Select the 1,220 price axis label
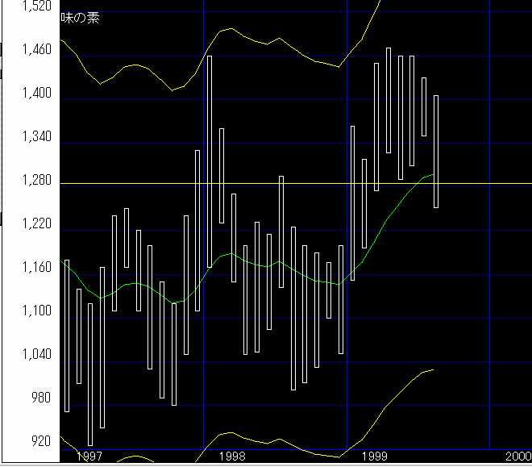Viewport: 532px width, 467px height. (35, 224)
